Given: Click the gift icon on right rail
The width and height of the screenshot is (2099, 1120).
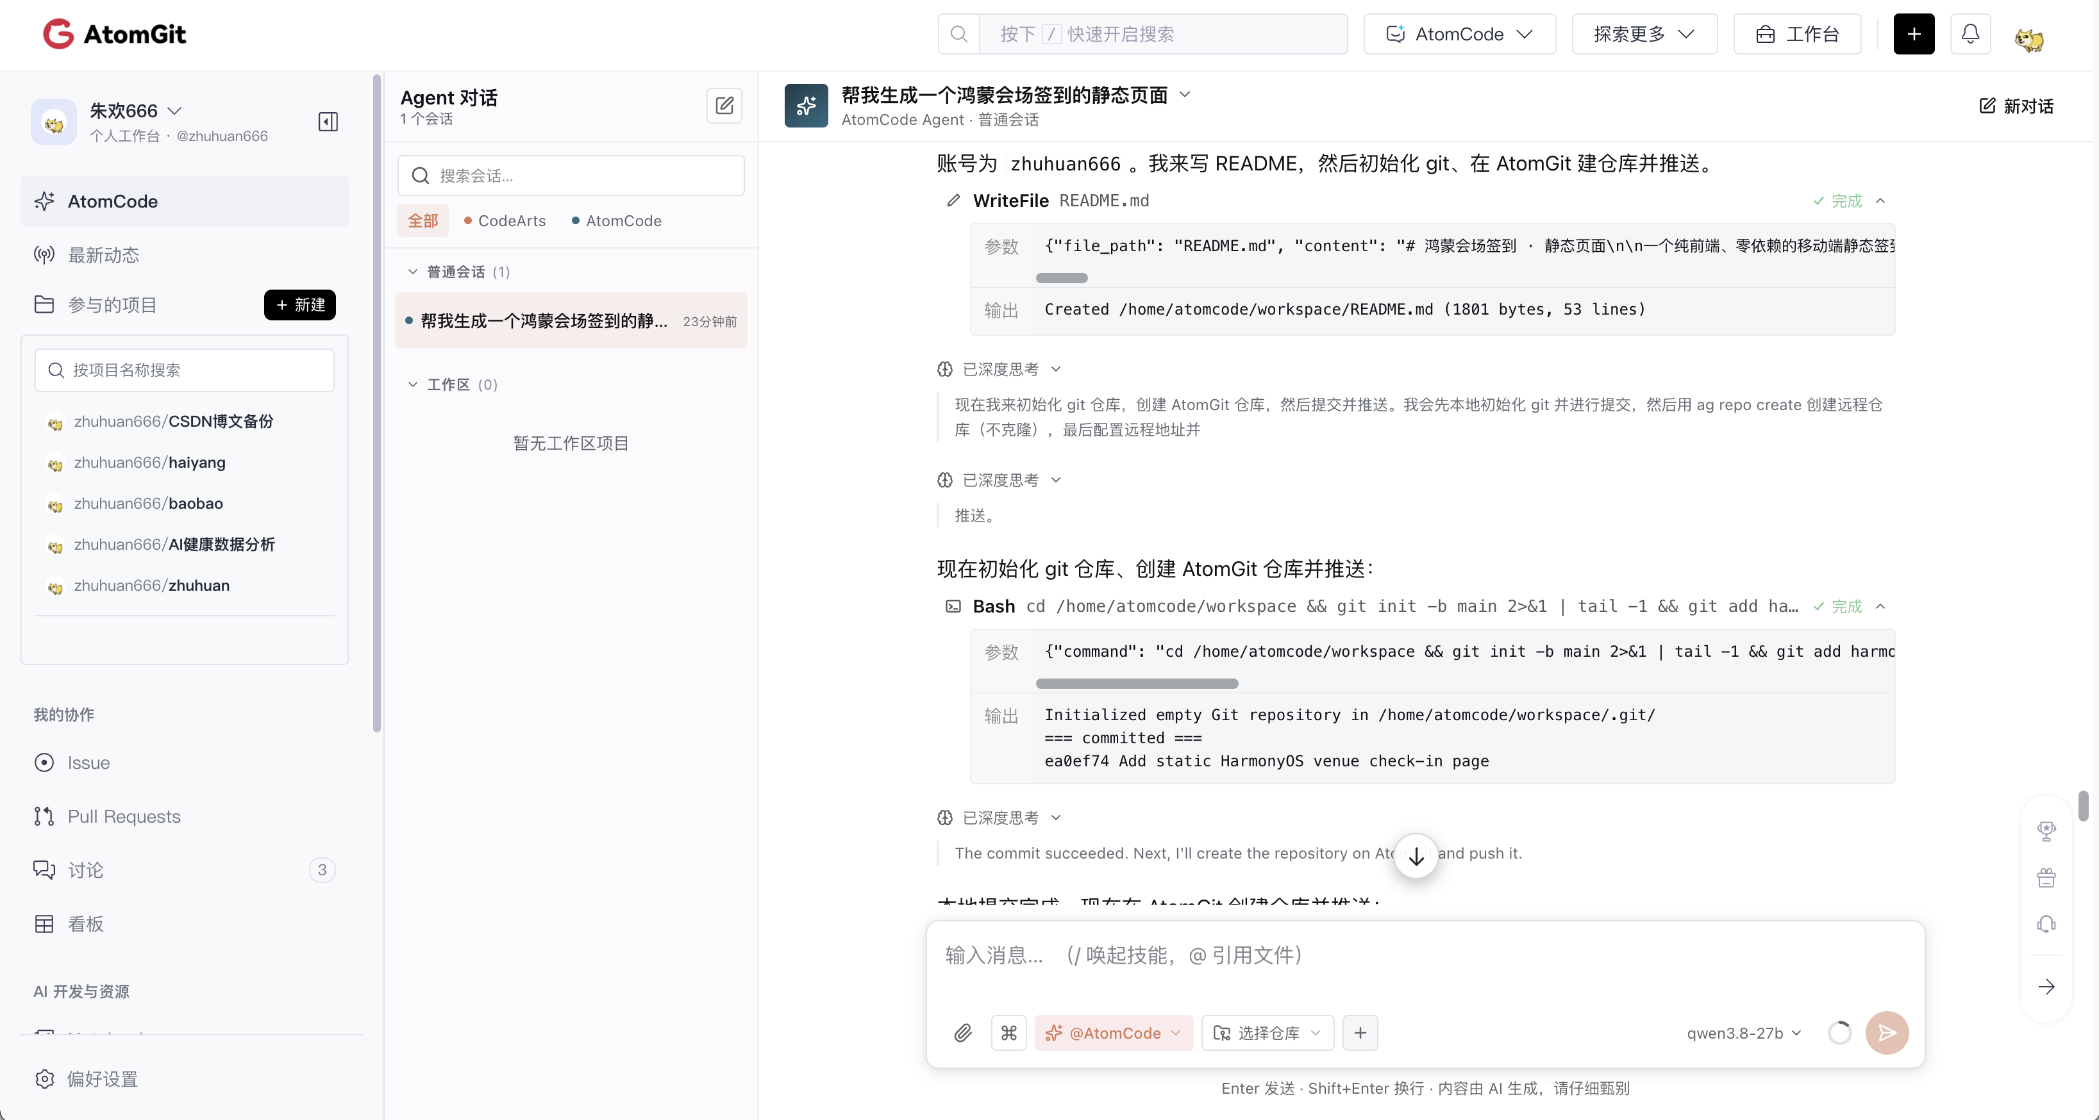Looking at the screenshot, I should 2046,878.
